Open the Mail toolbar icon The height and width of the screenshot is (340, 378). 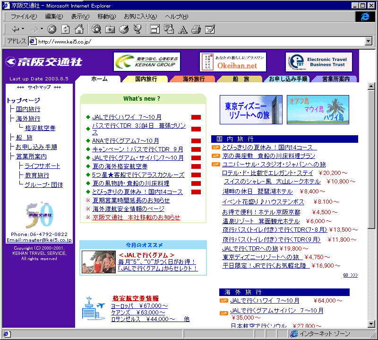[x=169, y=29]
